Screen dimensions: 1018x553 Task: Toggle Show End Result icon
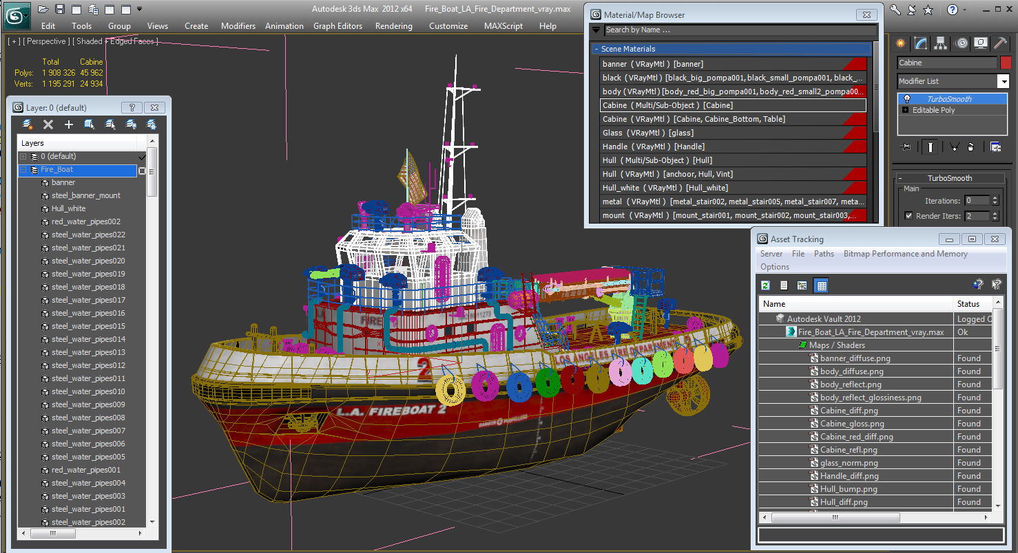(931, 147)
